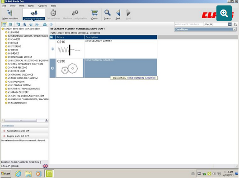The width and height of the screenshot is (239, 178).
Task: Toggle Automatic search Off indicator
Action: (x=4, y=131)
